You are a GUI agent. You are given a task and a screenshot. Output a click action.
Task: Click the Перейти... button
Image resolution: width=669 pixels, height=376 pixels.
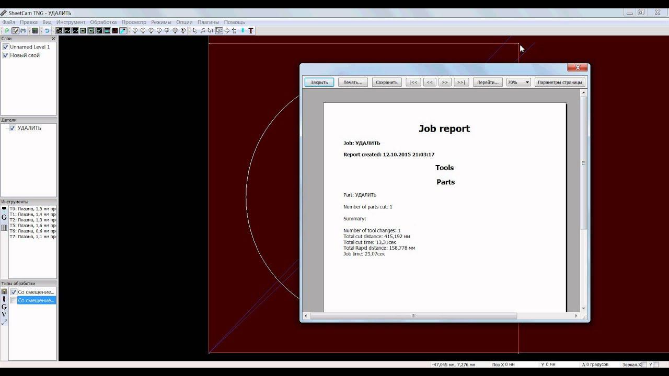point(488,83)
